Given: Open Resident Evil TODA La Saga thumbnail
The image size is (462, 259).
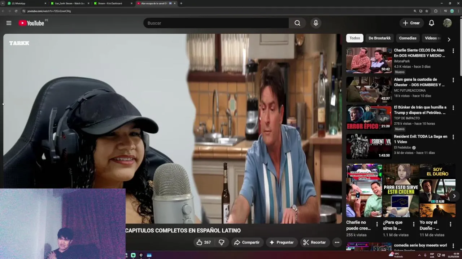Looking at the screenshot, I should pyautogui.click(x=369, y=147).
